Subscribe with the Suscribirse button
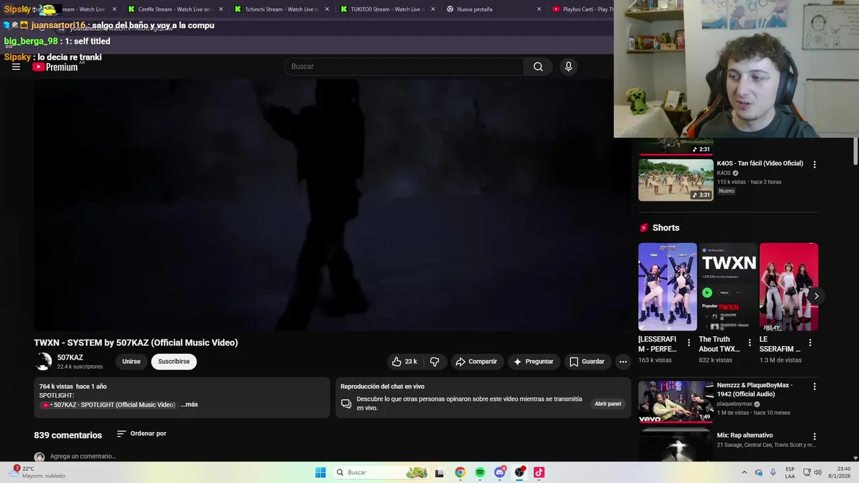 click(x=174, y=362)
